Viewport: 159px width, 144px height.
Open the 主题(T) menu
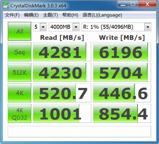pyautogui.click(x=51, y=15)
